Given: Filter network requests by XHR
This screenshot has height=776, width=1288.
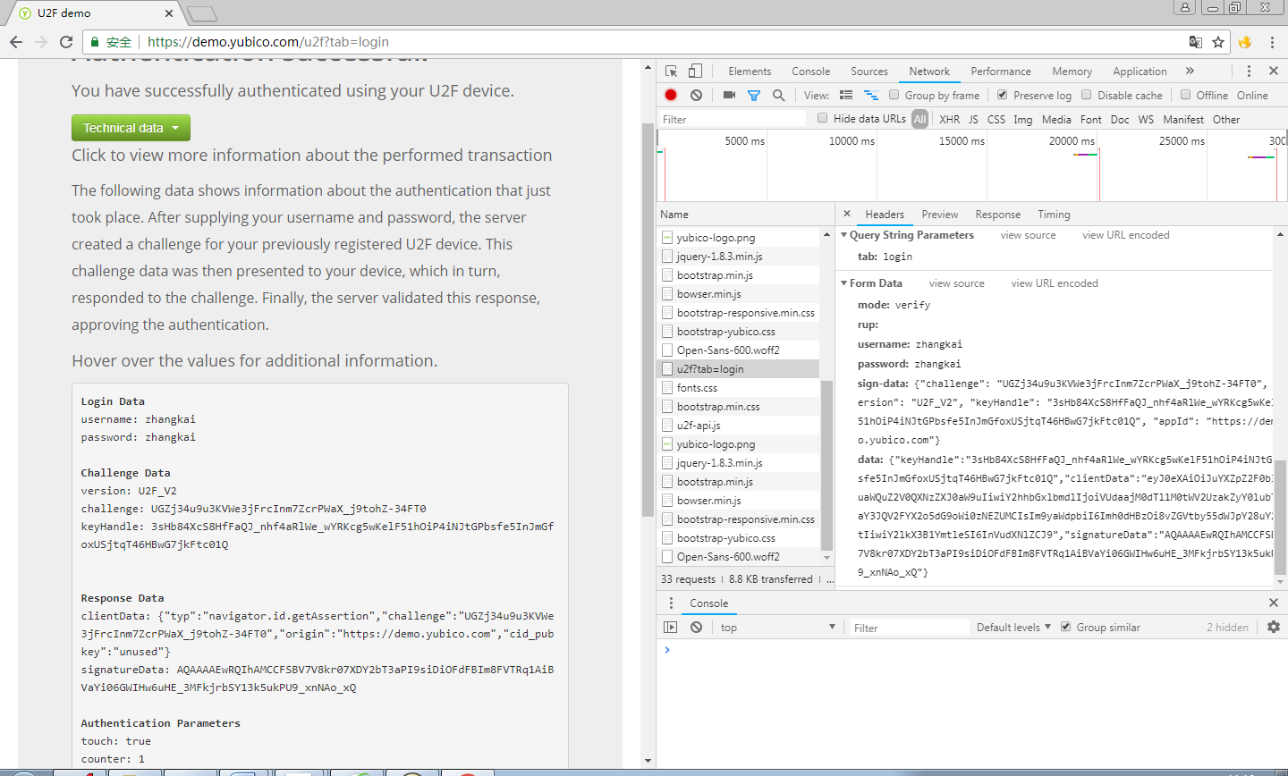Looking at the screenshot, I should [x=949, y=119].
